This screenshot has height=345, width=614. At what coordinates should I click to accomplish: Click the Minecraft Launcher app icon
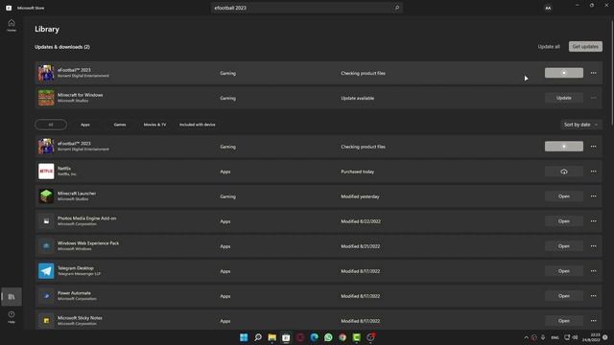click(x=46, y=196)
